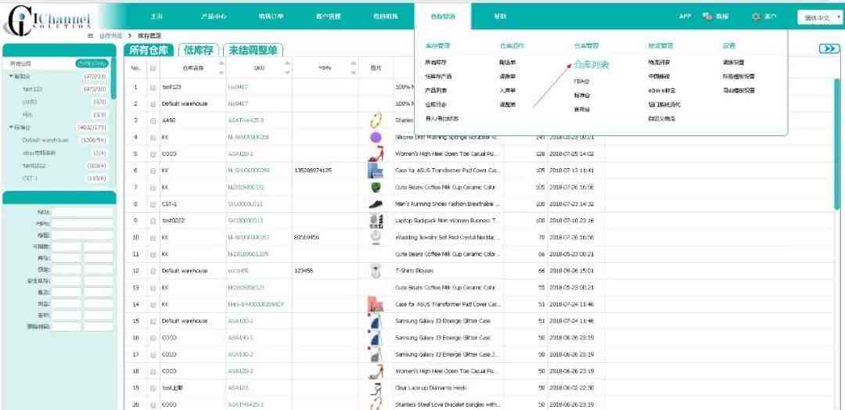Click MPN value 123456 in row 12
845x410 pixels.
click(x=304, y=271)
